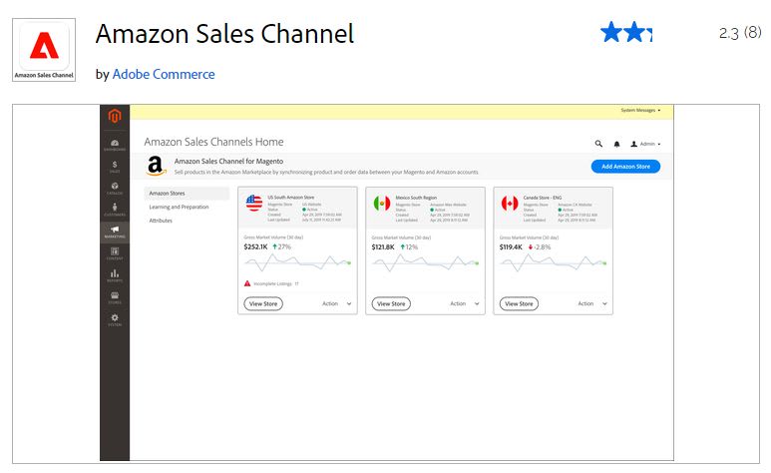Click the US South store trend chart
This screenshot has height=473, width=771.
[x=297, y=263]
